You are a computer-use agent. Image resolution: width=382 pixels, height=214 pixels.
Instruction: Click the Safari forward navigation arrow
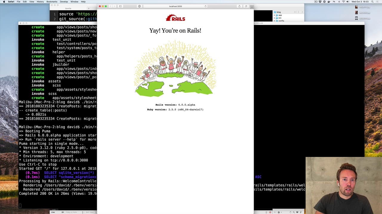114,6
